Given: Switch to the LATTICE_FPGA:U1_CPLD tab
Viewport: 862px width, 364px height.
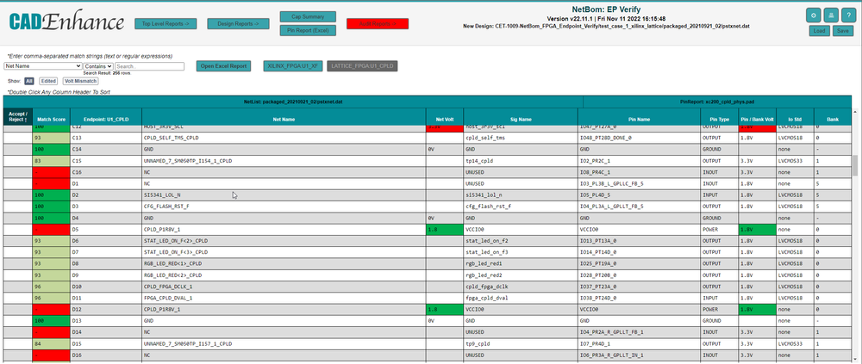Looking at the screenshot, I should pyautogui.click(x=362, y=66).
